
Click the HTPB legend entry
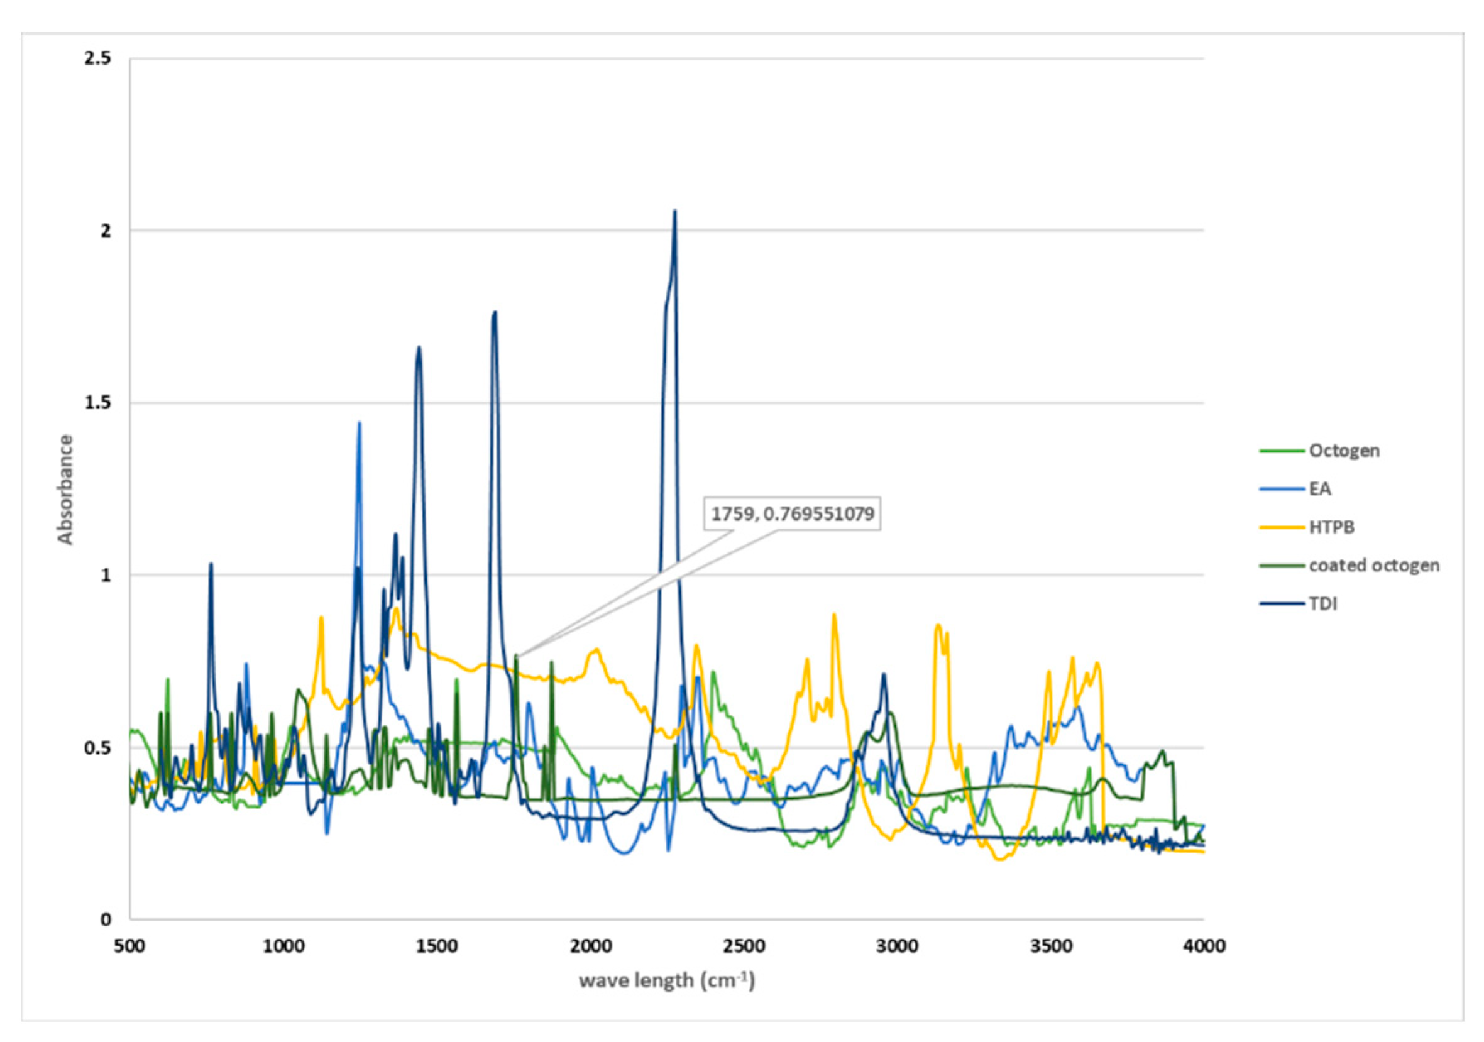(x=1331, y=527)
